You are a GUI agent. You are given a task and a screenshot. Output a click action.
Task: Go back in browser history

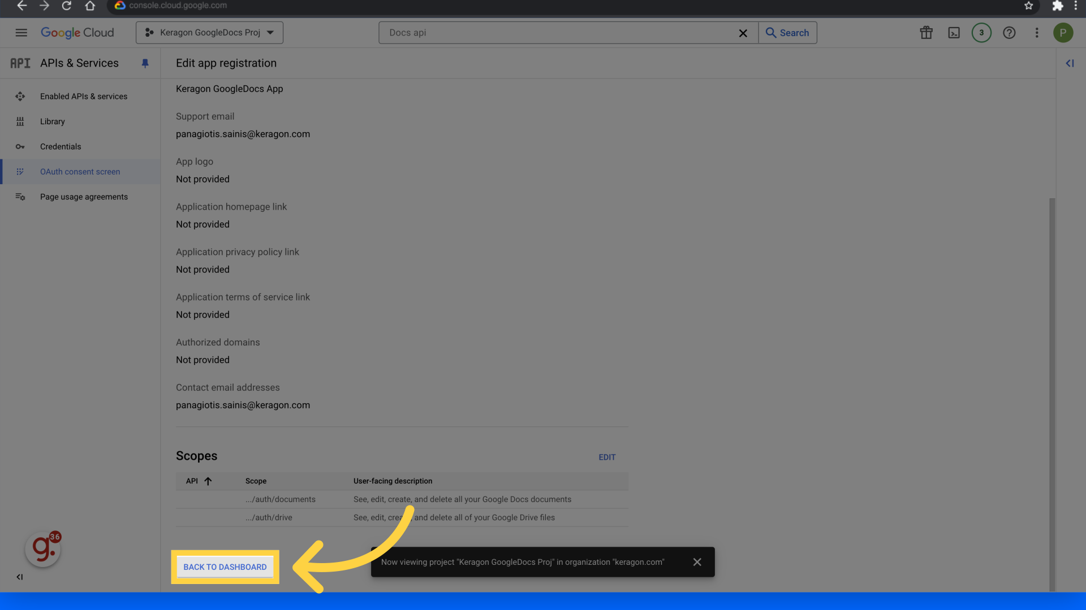click(21, 6)
